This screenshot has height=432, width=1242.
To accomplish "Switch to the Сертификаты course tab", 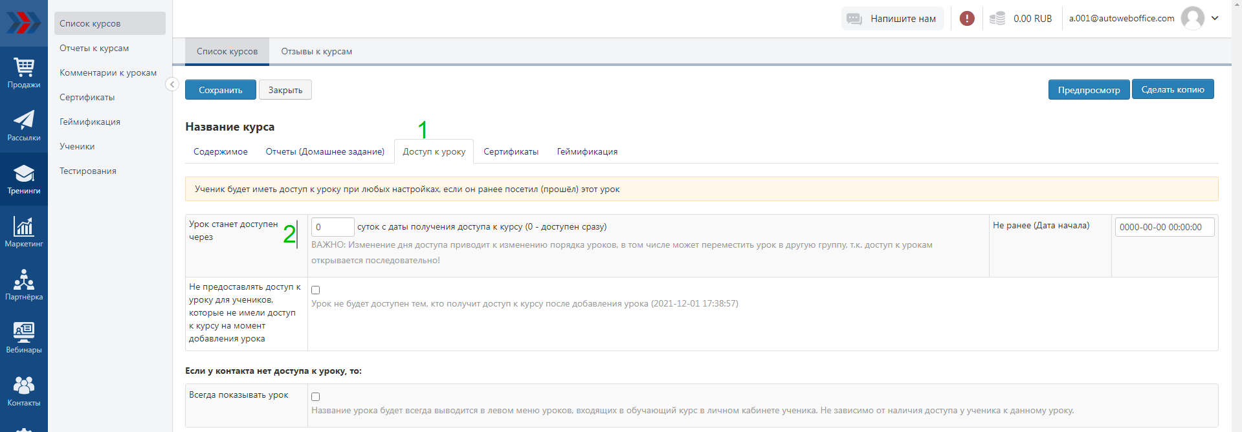I will click(511, 152).
